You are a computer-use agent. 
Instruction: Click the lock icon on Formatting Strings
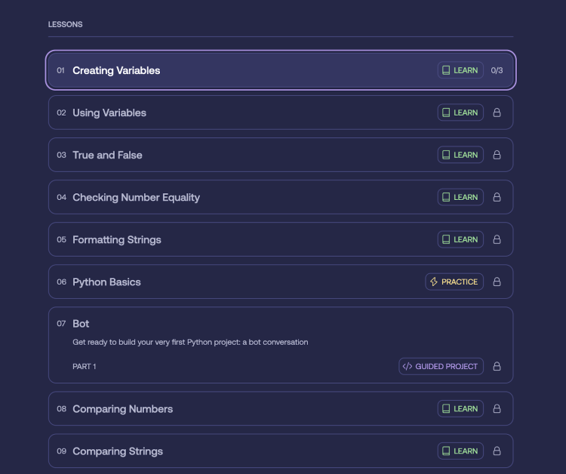497,239
